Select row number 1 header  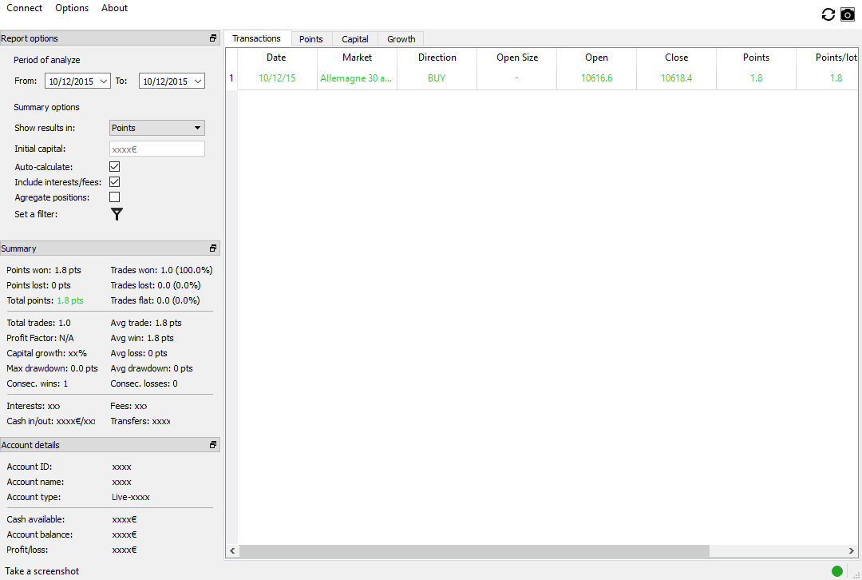point(231,78)
